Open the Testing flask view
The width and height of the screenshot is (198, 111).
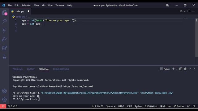pos(4,57)
